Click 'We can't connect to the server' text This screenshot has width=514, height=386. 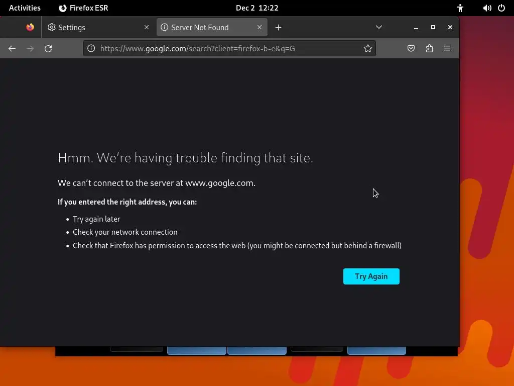157,183
